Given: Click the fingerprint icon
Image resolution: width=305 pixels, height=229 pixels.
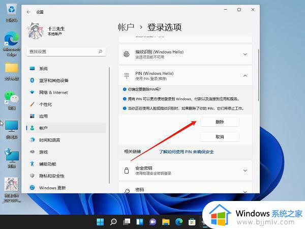Looking at the screenshot, I should coord(127,54).
